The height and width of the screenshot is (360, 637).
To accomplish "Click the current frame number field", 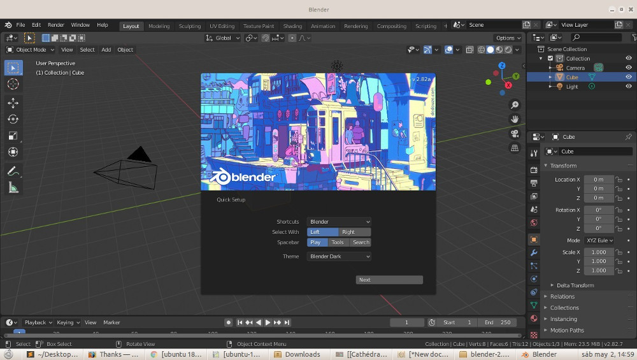I will tap(406, 322).
